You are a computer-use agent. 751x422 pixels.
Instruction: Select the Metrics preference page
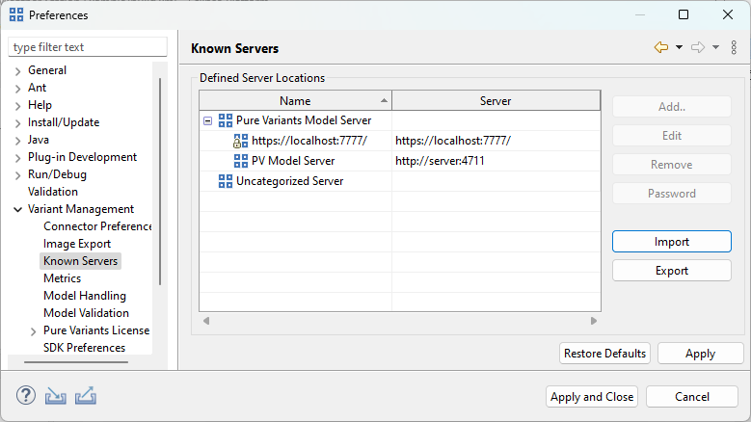(62, 278)
